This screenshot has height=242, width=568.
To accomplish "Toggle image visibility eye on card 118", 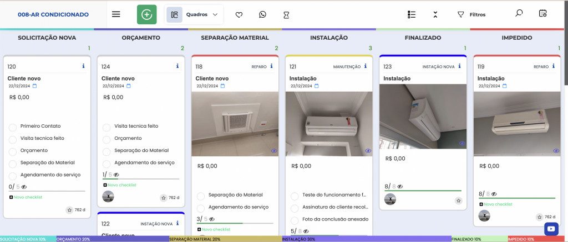I will point(274,151).
